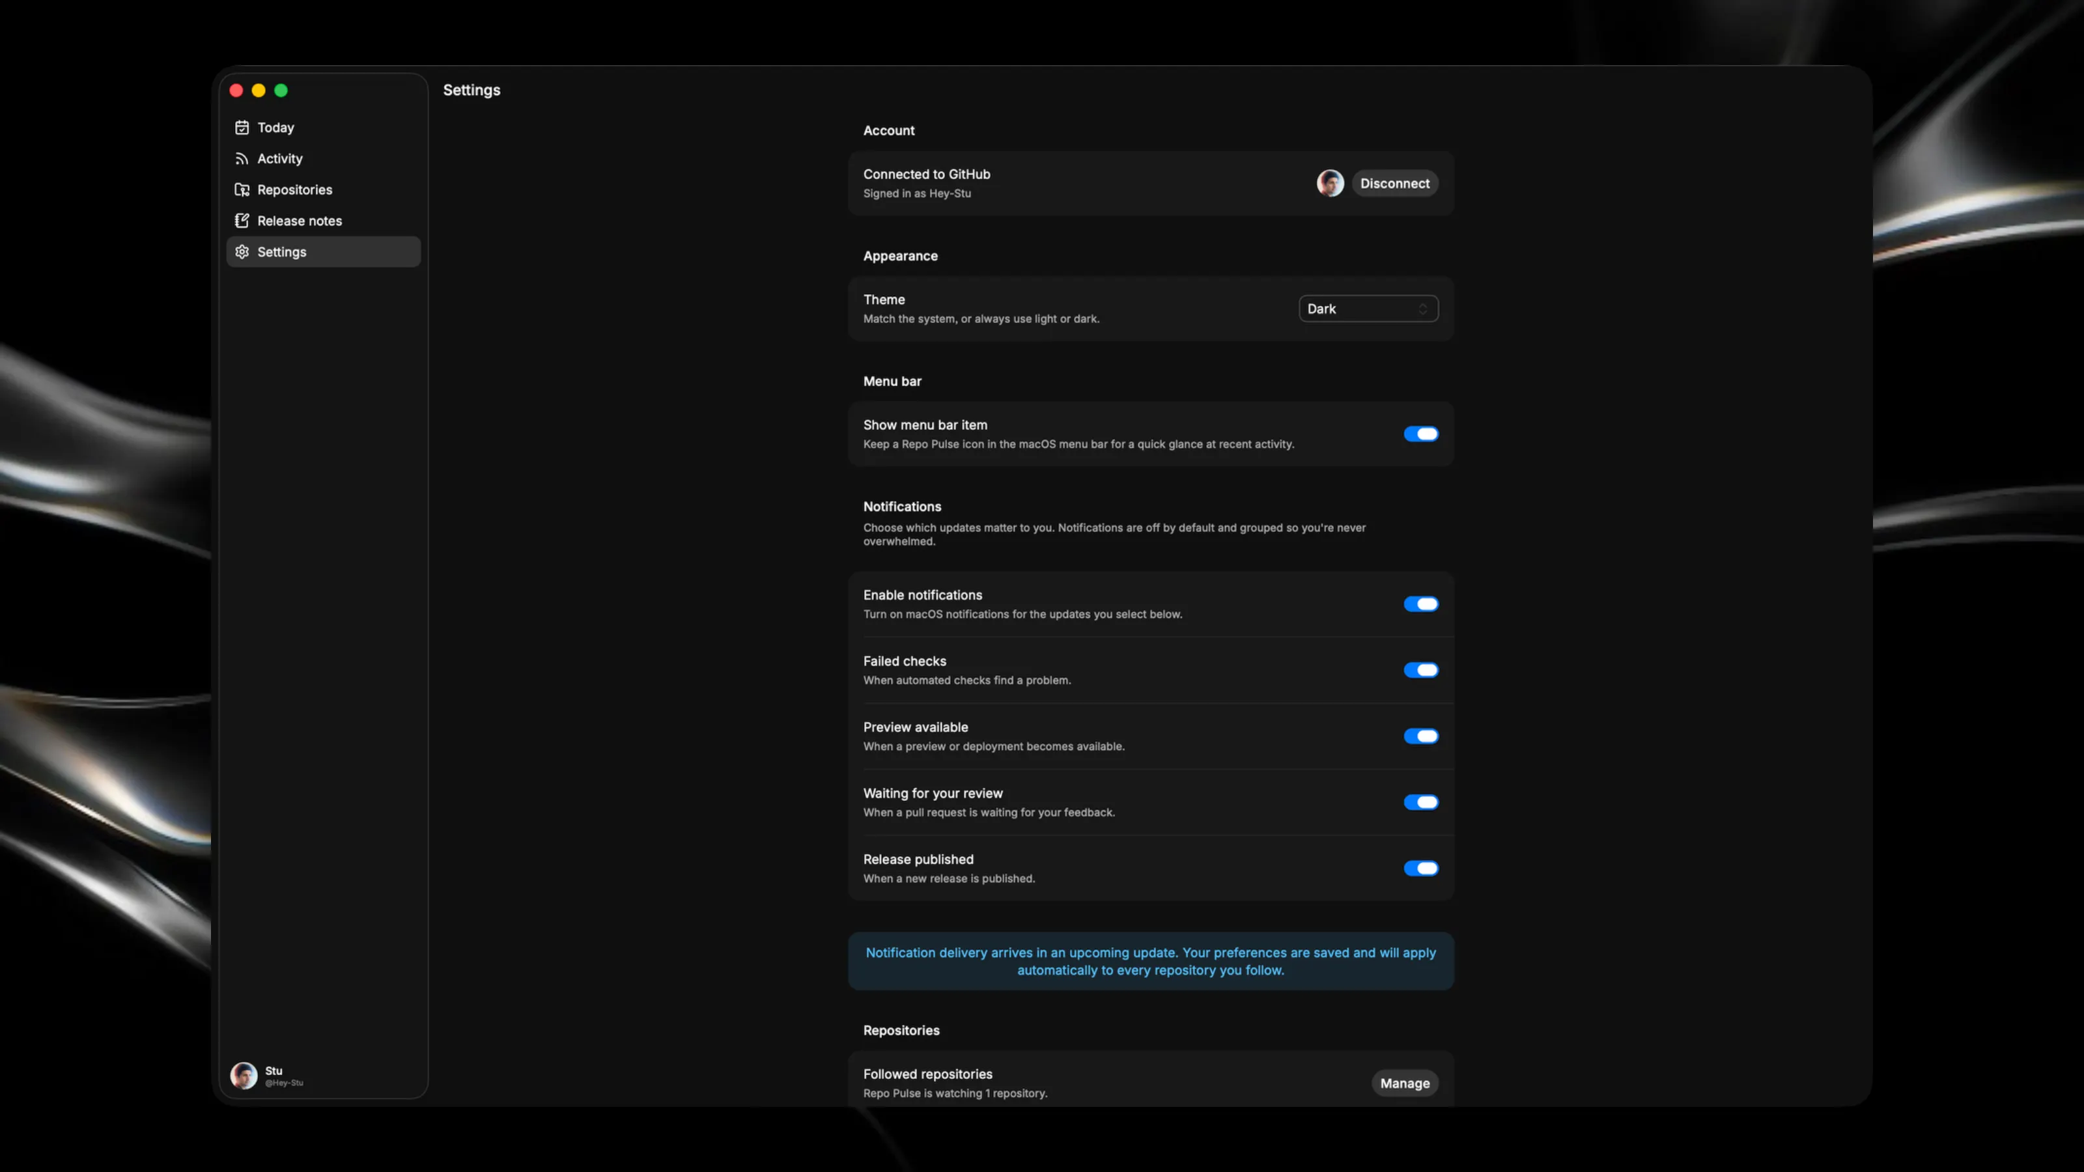Toggle Preview available notifications
2084x1172 pixels.
(1420, 737)
